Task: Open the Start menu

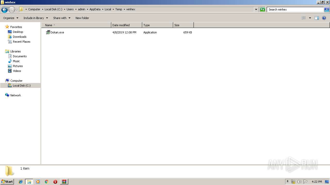Action: (x=7, y=182)
